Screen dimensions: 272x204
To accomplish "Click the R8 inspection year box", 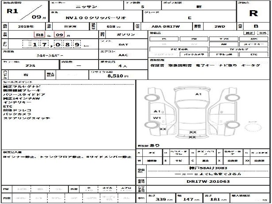I will pyautogui.click(x=40, y=34).
